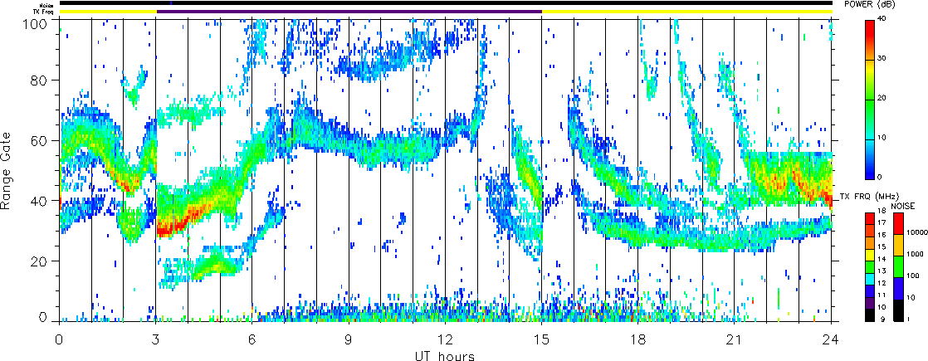
Task: Click the black Noise bar above the plot
Action: [446, 3]
